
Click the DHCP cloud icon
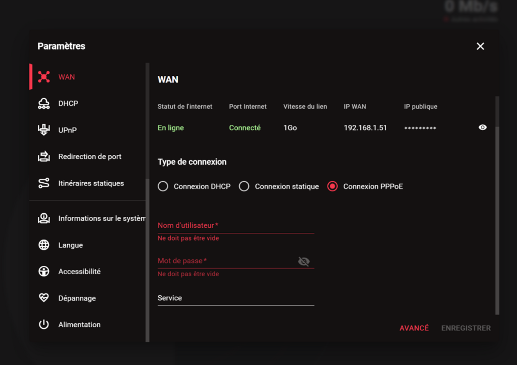pos(44,103)
